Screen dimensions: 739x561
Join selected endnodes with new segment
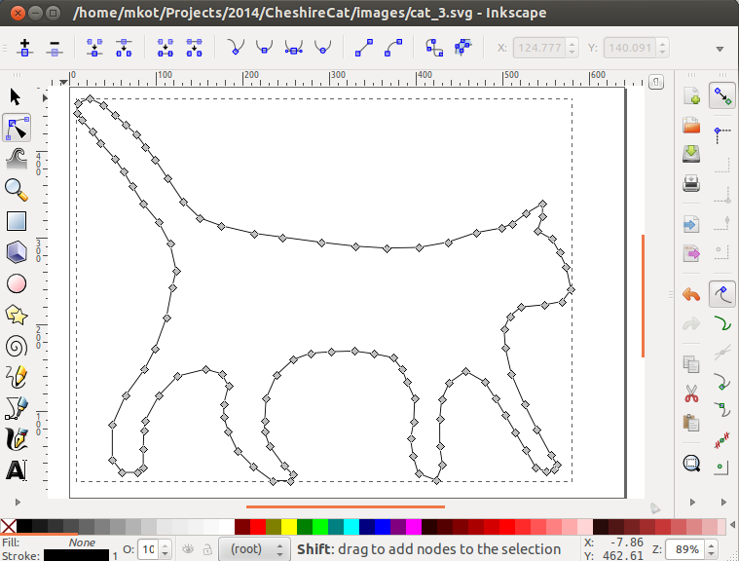point(165,48)
